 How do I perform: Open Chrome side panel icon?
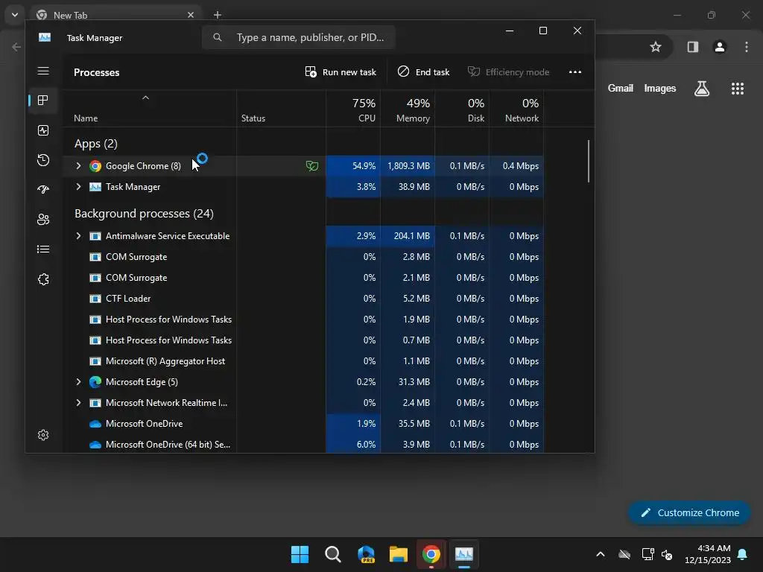[x=693, y=47]
